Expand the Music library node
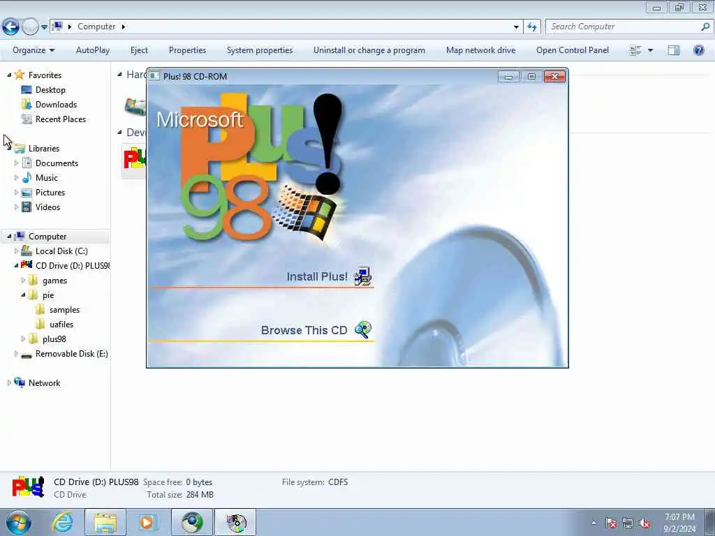715x536 pixels. coord(17,178)
